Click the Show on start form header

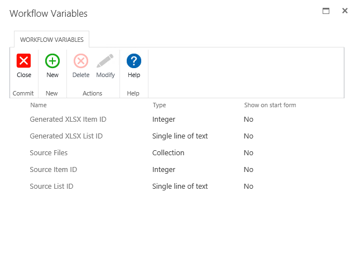click(270, 105)
